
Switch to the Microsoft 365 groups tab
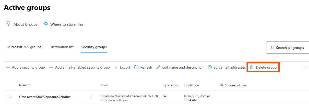24,47
